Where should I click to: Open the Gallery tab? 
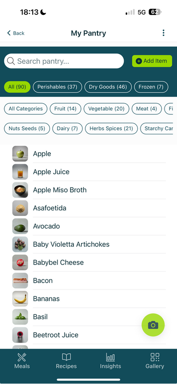coord(155,361)
